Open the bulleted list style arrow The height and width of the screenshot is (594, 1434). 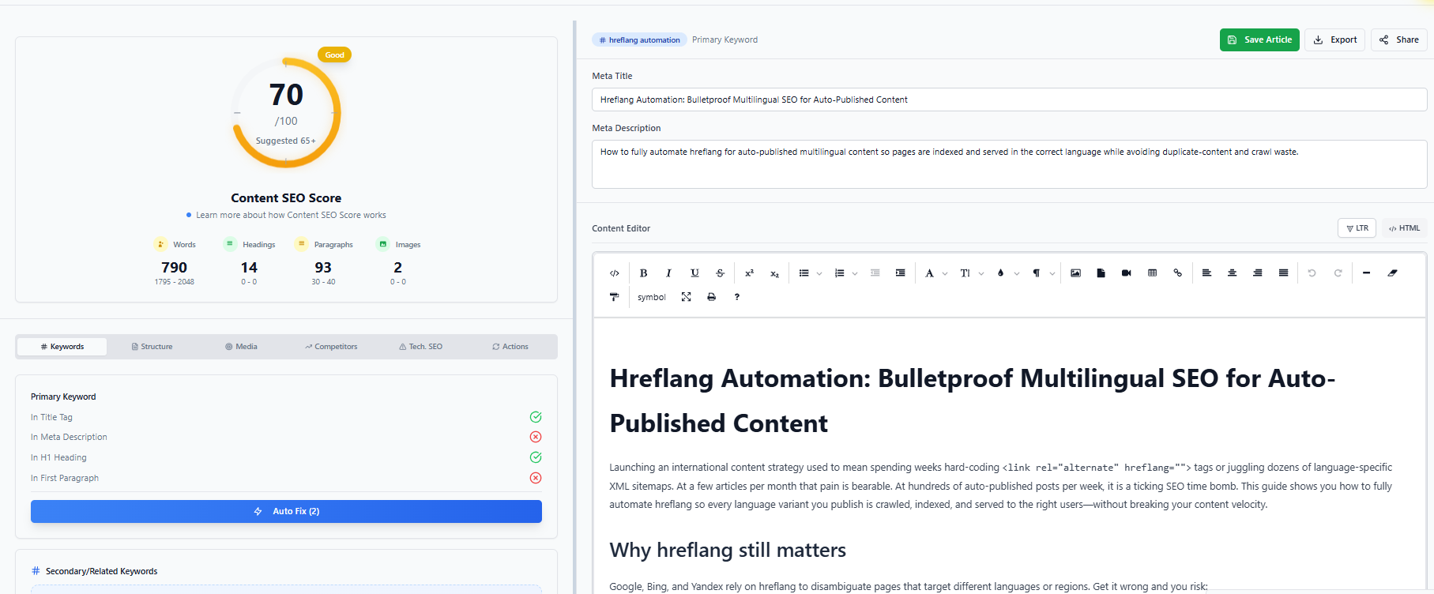[x=819, y=274]
